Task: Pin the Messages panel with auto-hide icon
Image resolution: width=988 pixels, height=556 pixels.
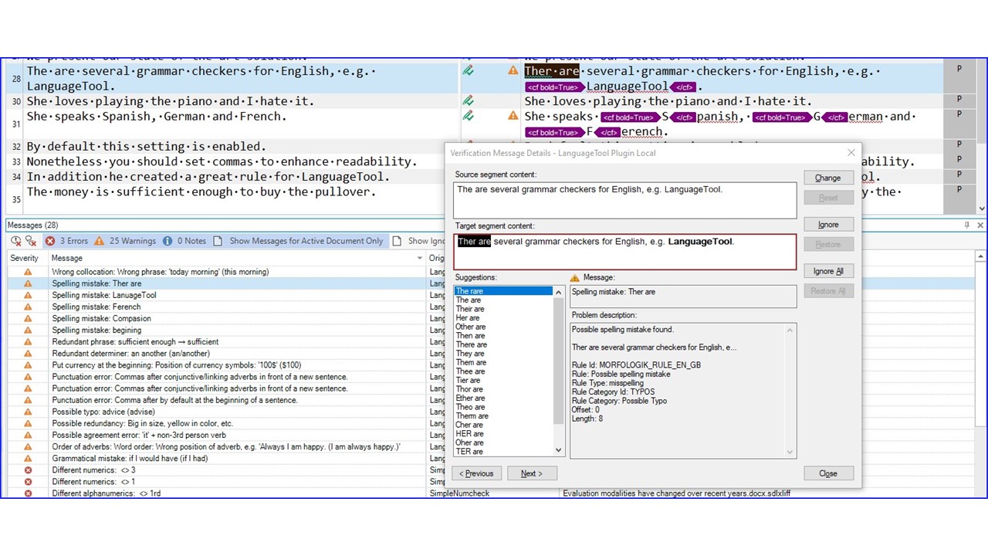Action: pyautogui.click(x=966, y=225)
